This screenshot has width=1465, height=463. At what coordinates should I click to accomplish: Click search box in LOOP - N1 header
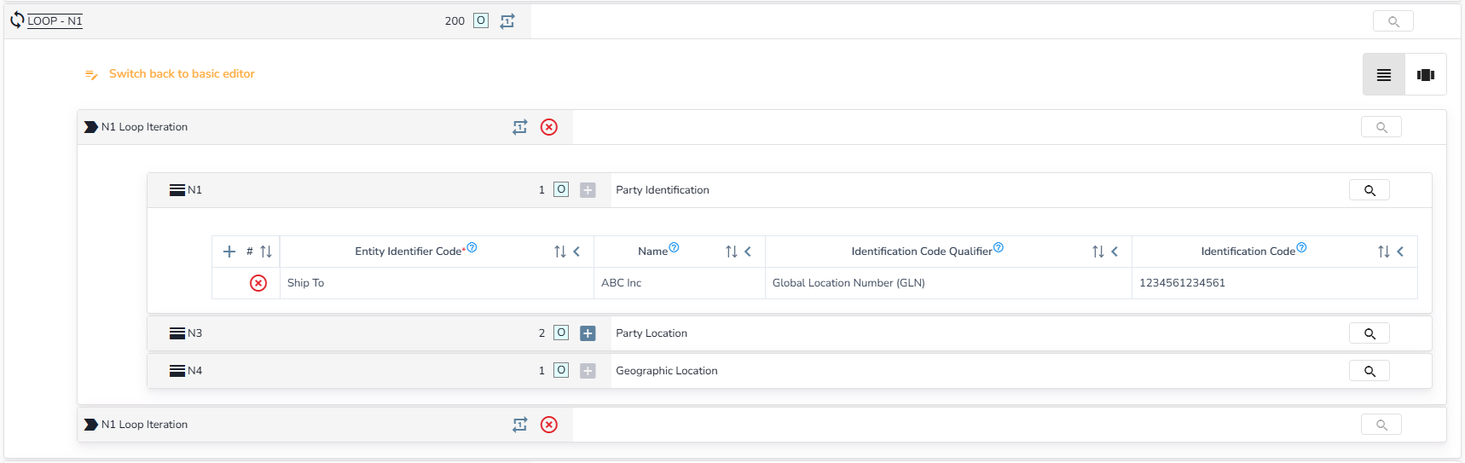pyautogui.click(x=1393, y=21)
